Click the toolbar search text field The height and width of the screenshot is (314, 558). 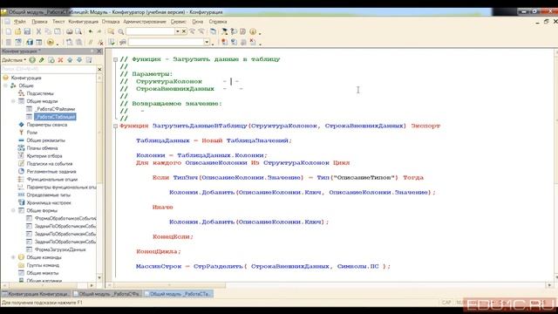[x=150, y=31]
